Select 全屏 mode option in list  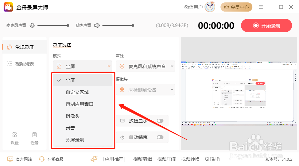83,80
